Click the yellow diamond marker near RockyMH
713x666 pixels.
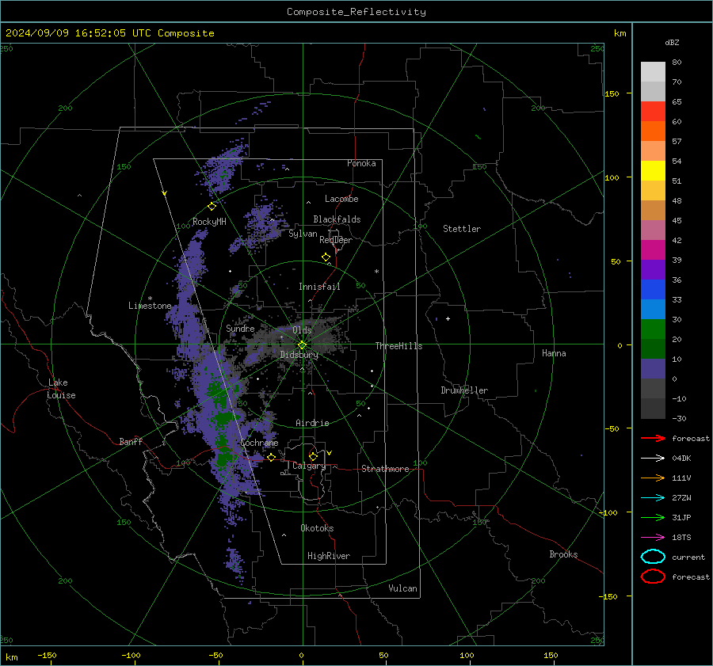(x=212, y=207)
